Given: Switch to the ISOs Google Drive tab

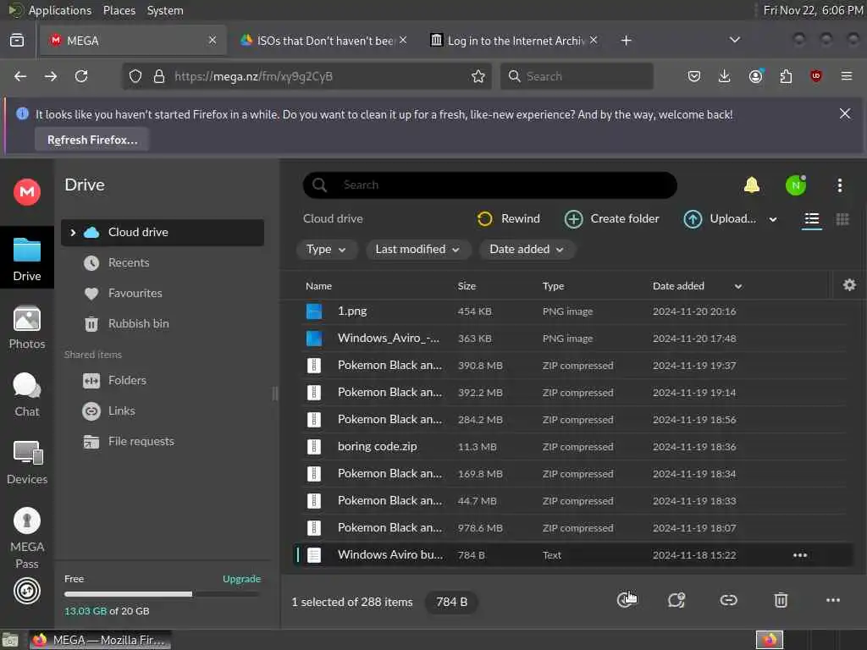Looking at the screenshot, I should (324, 41).
